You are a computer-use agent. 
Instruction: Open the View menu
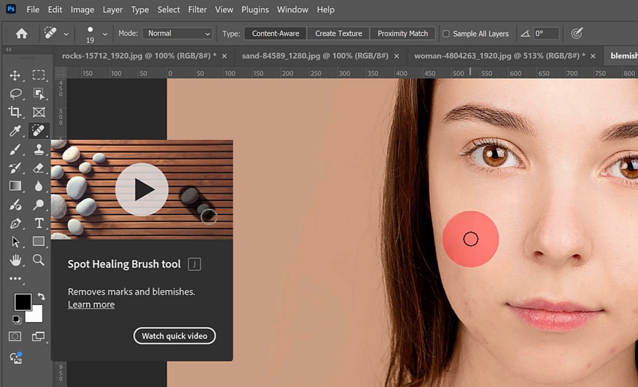[224, 9]
